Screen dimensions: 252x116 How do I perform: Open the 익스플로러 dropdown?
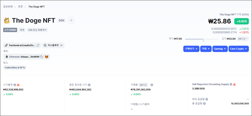point(53,45)
